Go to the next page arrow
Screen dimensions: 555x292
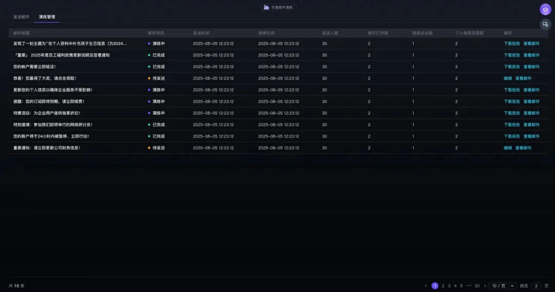pos(485,286)
